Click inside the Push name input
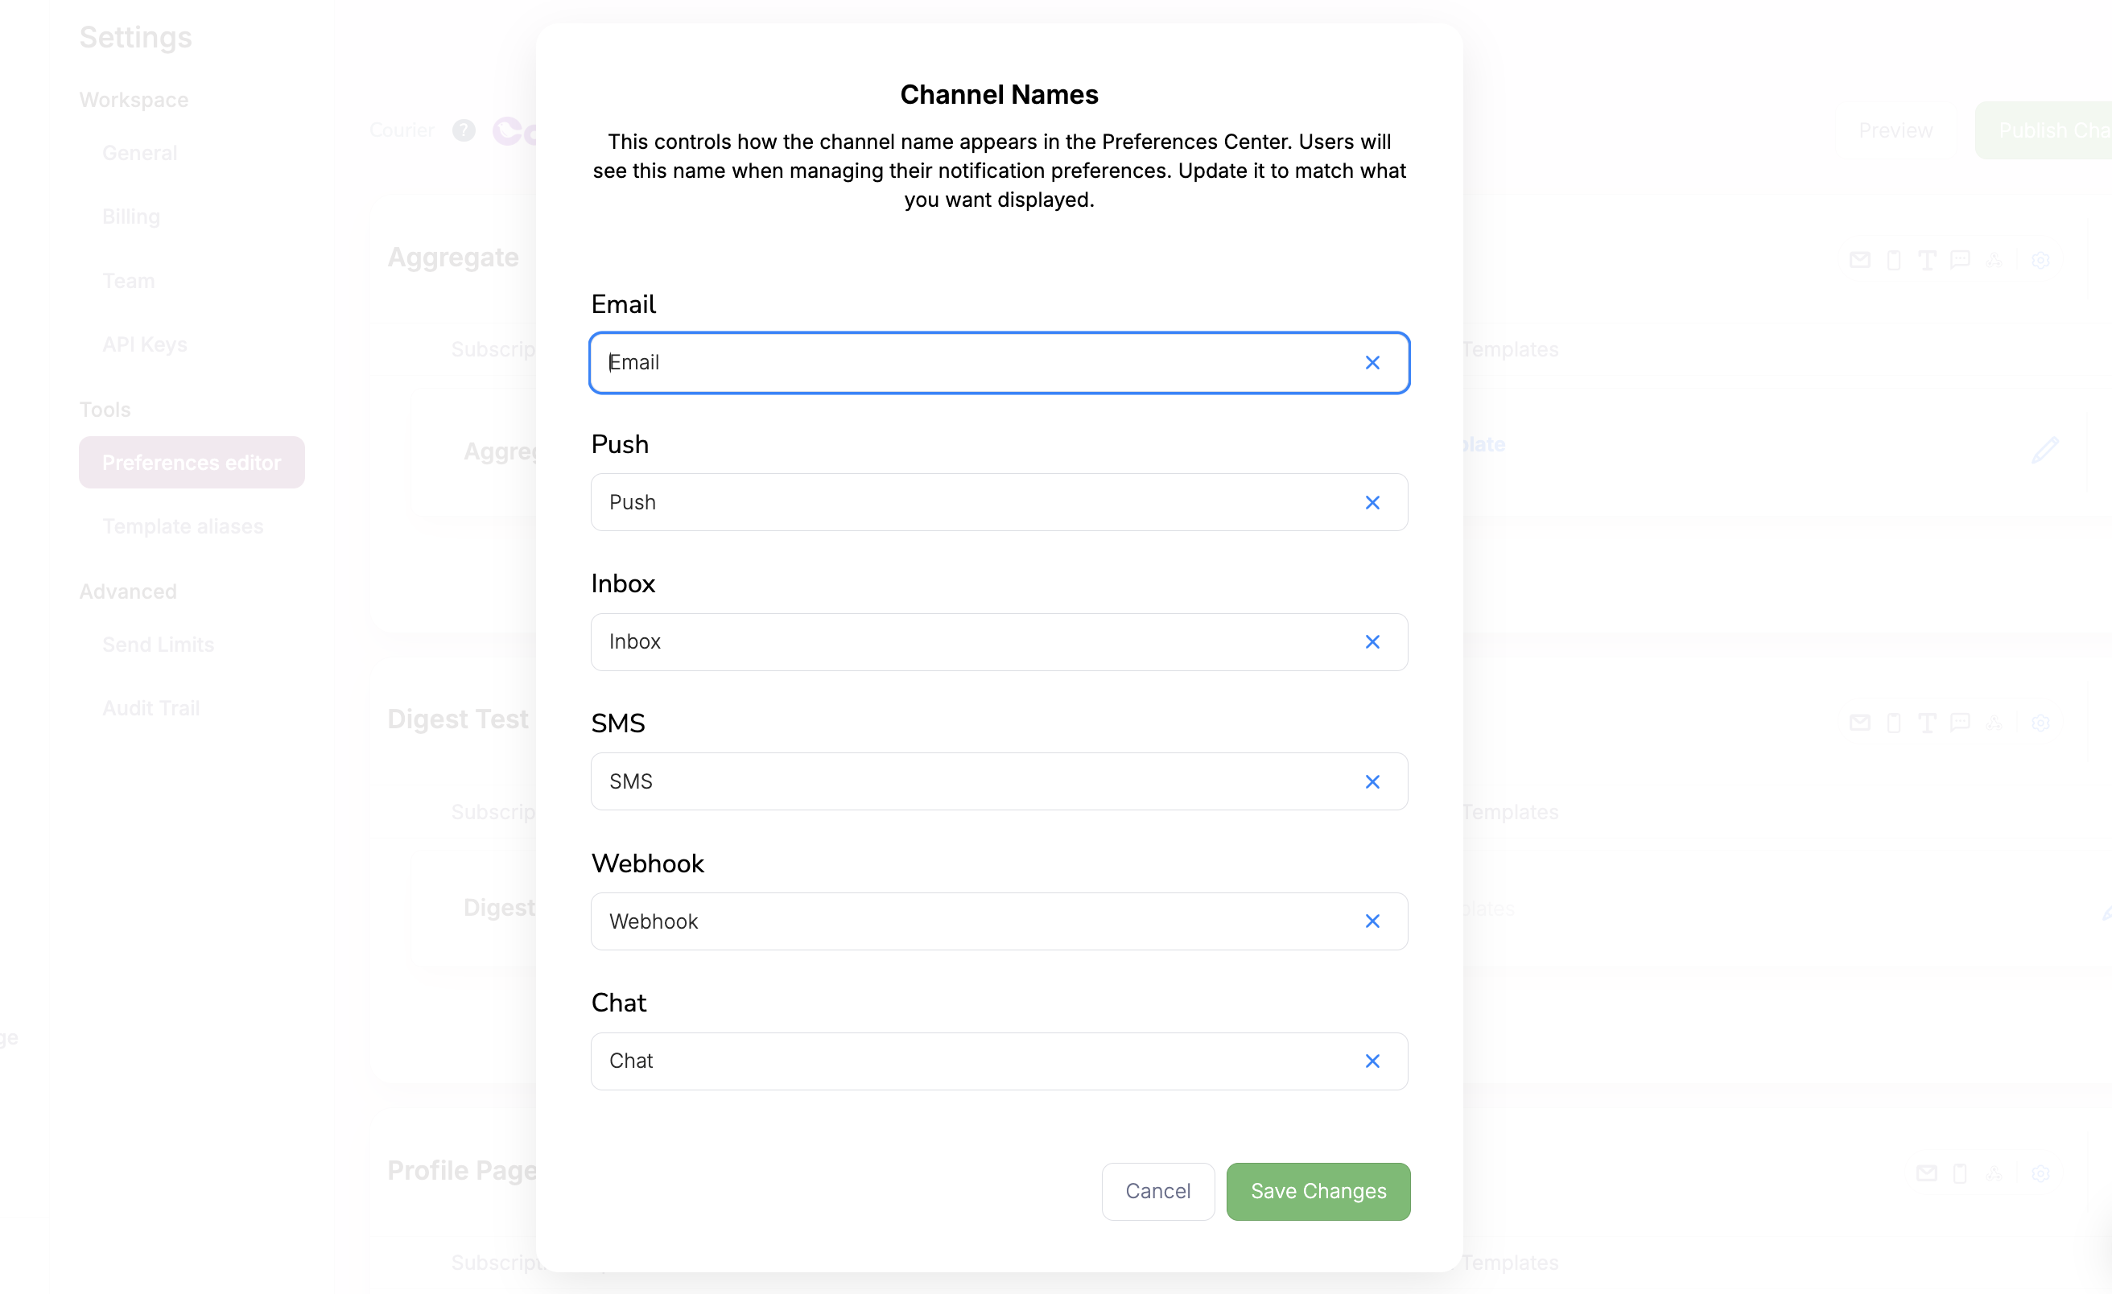 (x=943, y=502)
